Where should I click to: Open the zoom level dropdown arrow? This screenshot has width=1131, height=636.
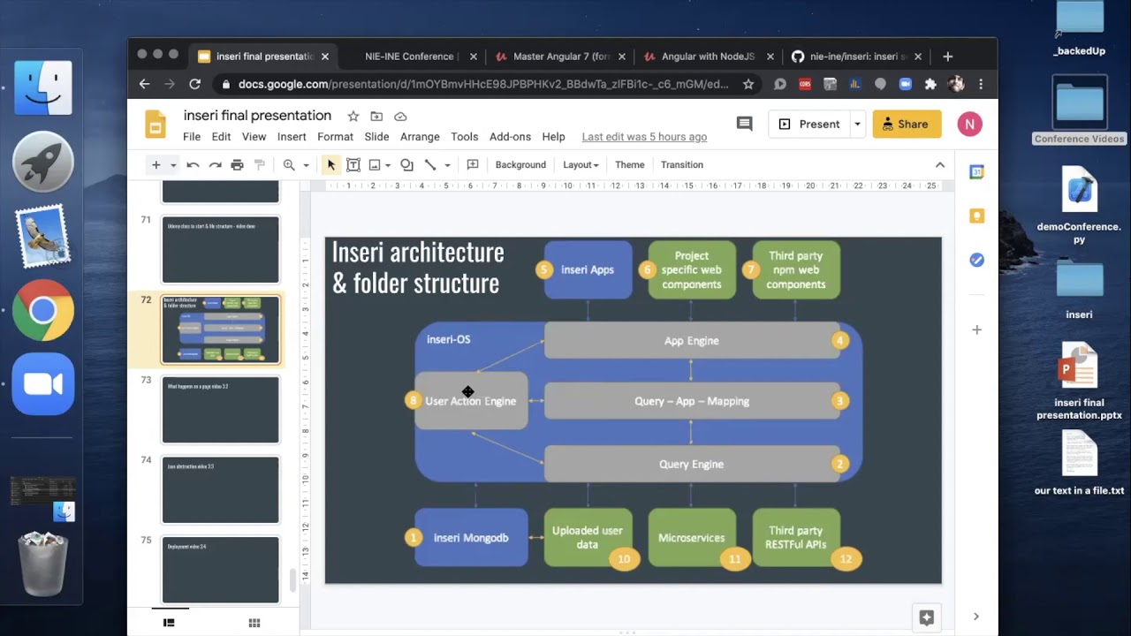306,165
